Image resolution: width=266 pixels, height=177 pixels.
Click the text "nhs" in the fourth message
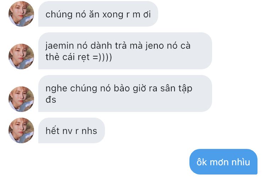tap(89, 131)
